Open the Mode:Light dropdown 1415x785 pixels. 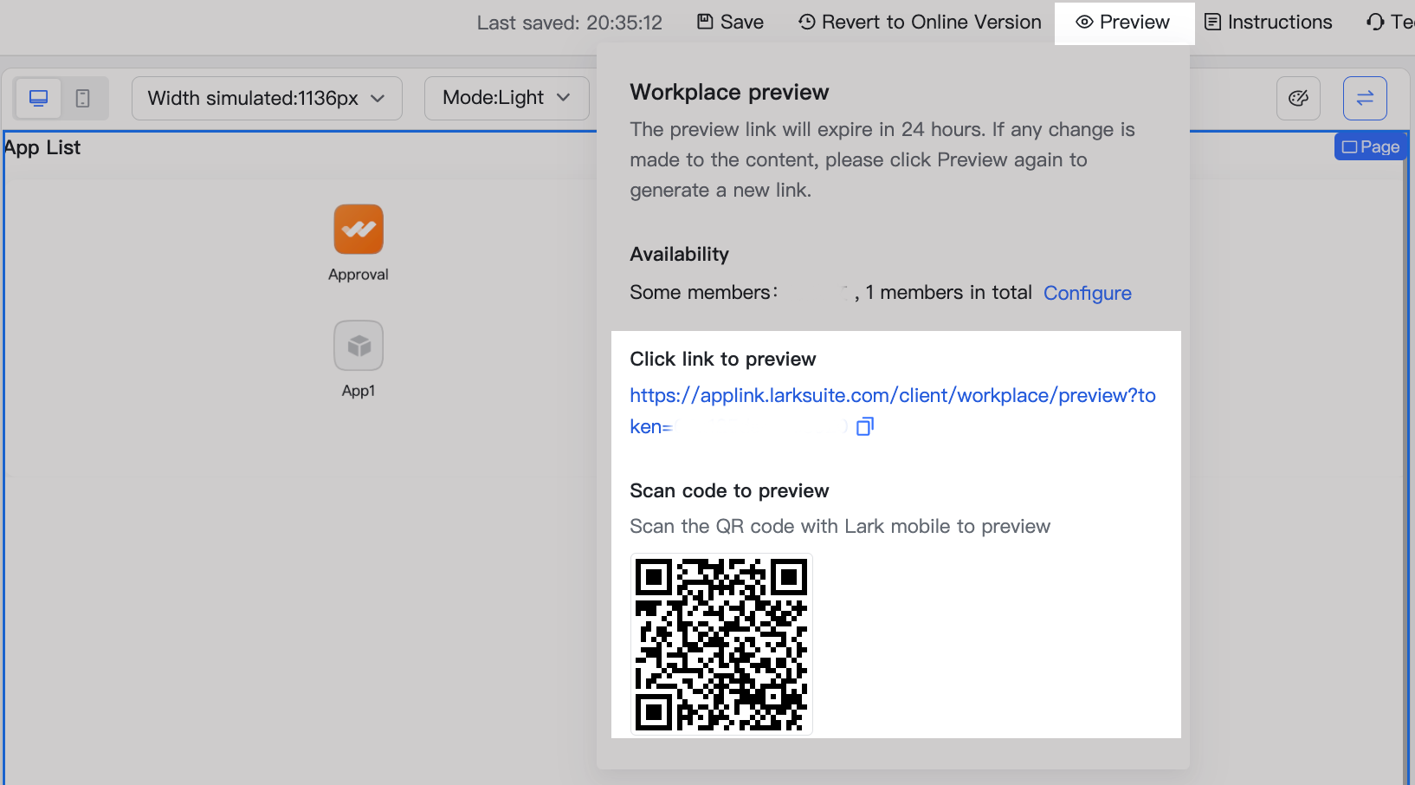click(x=507, y=98)
